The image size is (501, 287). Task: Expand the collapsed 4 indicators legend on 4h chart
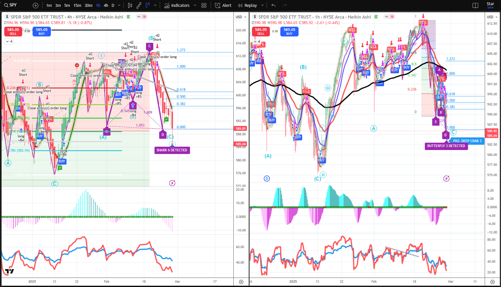click(9, 41)
